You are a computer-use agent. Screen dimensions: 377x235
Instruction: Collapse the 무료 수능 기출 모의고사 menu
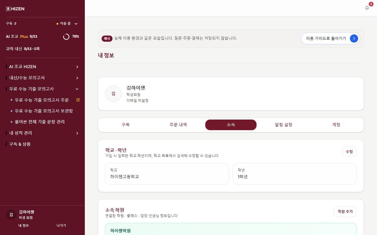[x=42, y=89]
